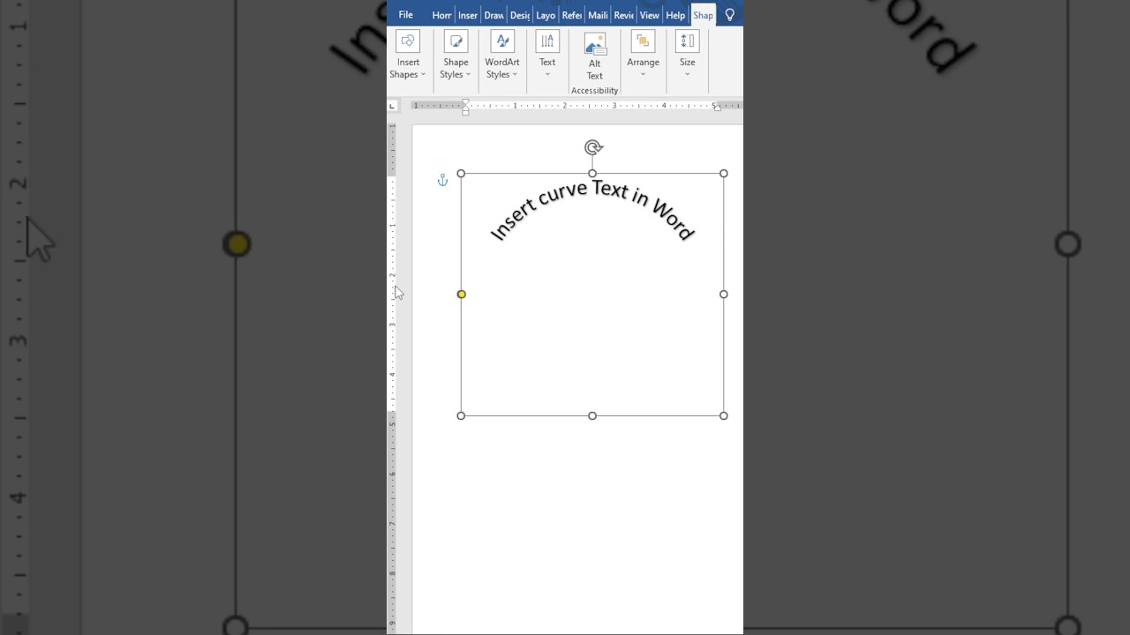Click the top-left corner sizing handle
The image size is (1130, 635).
461,174
